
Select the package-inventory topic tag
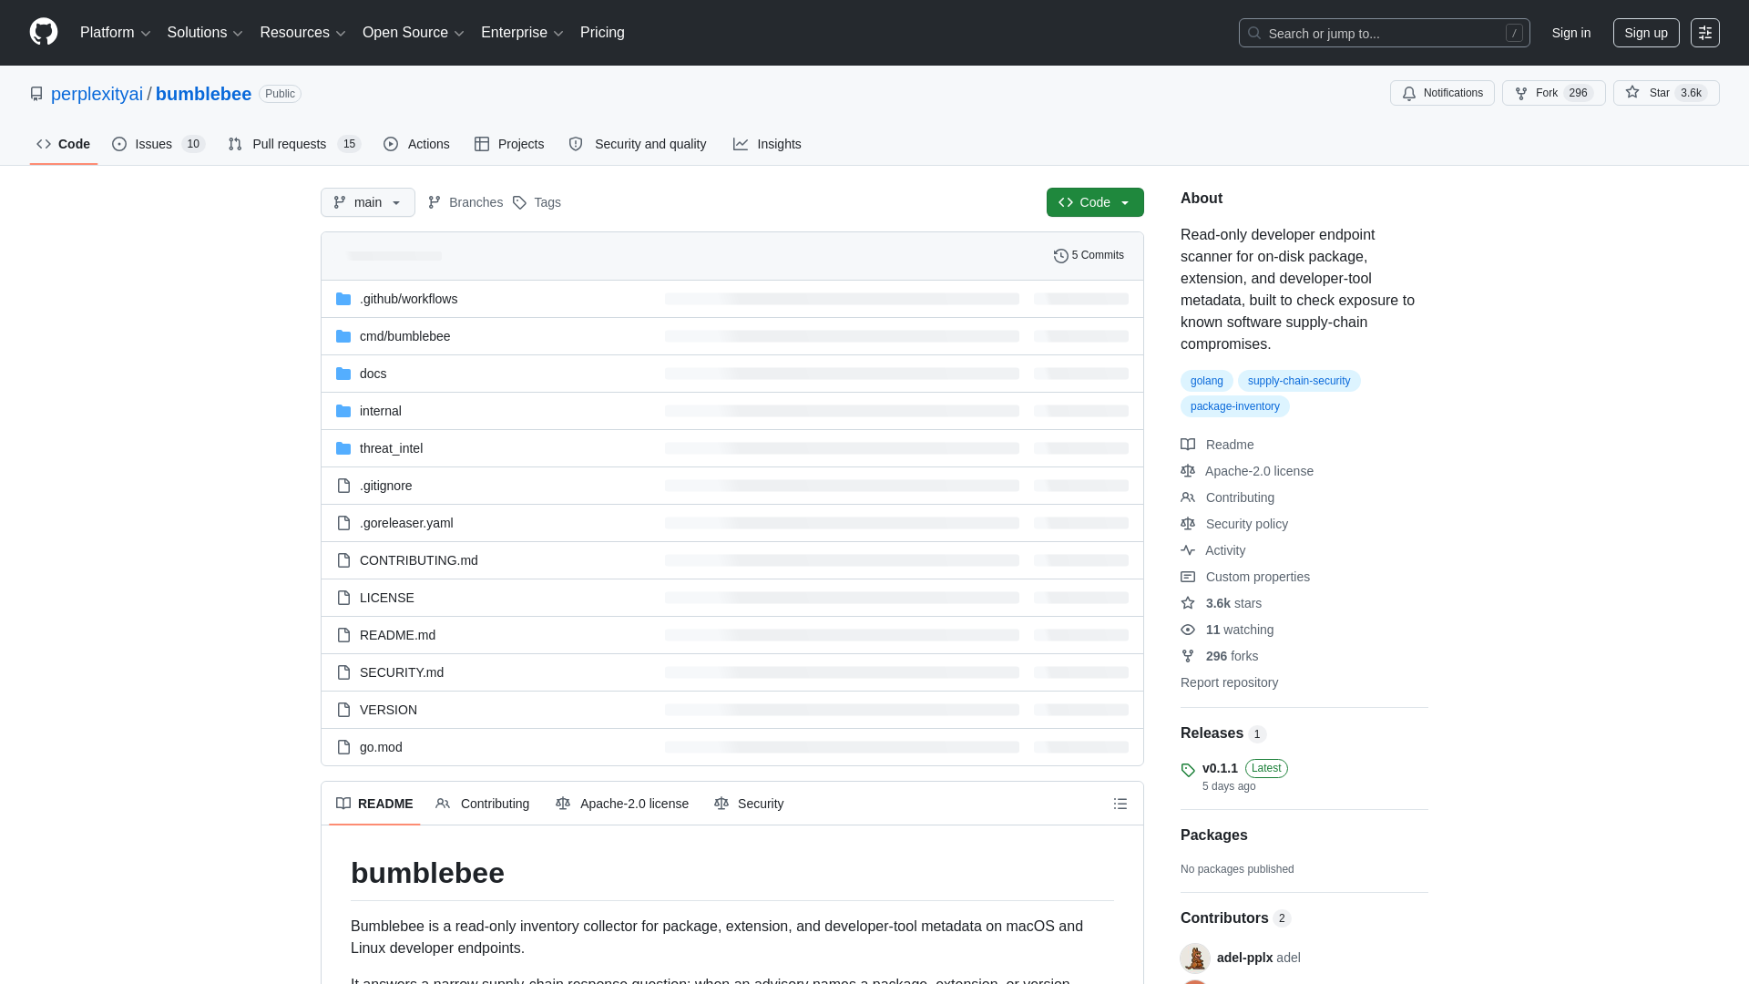[1234, 406]
